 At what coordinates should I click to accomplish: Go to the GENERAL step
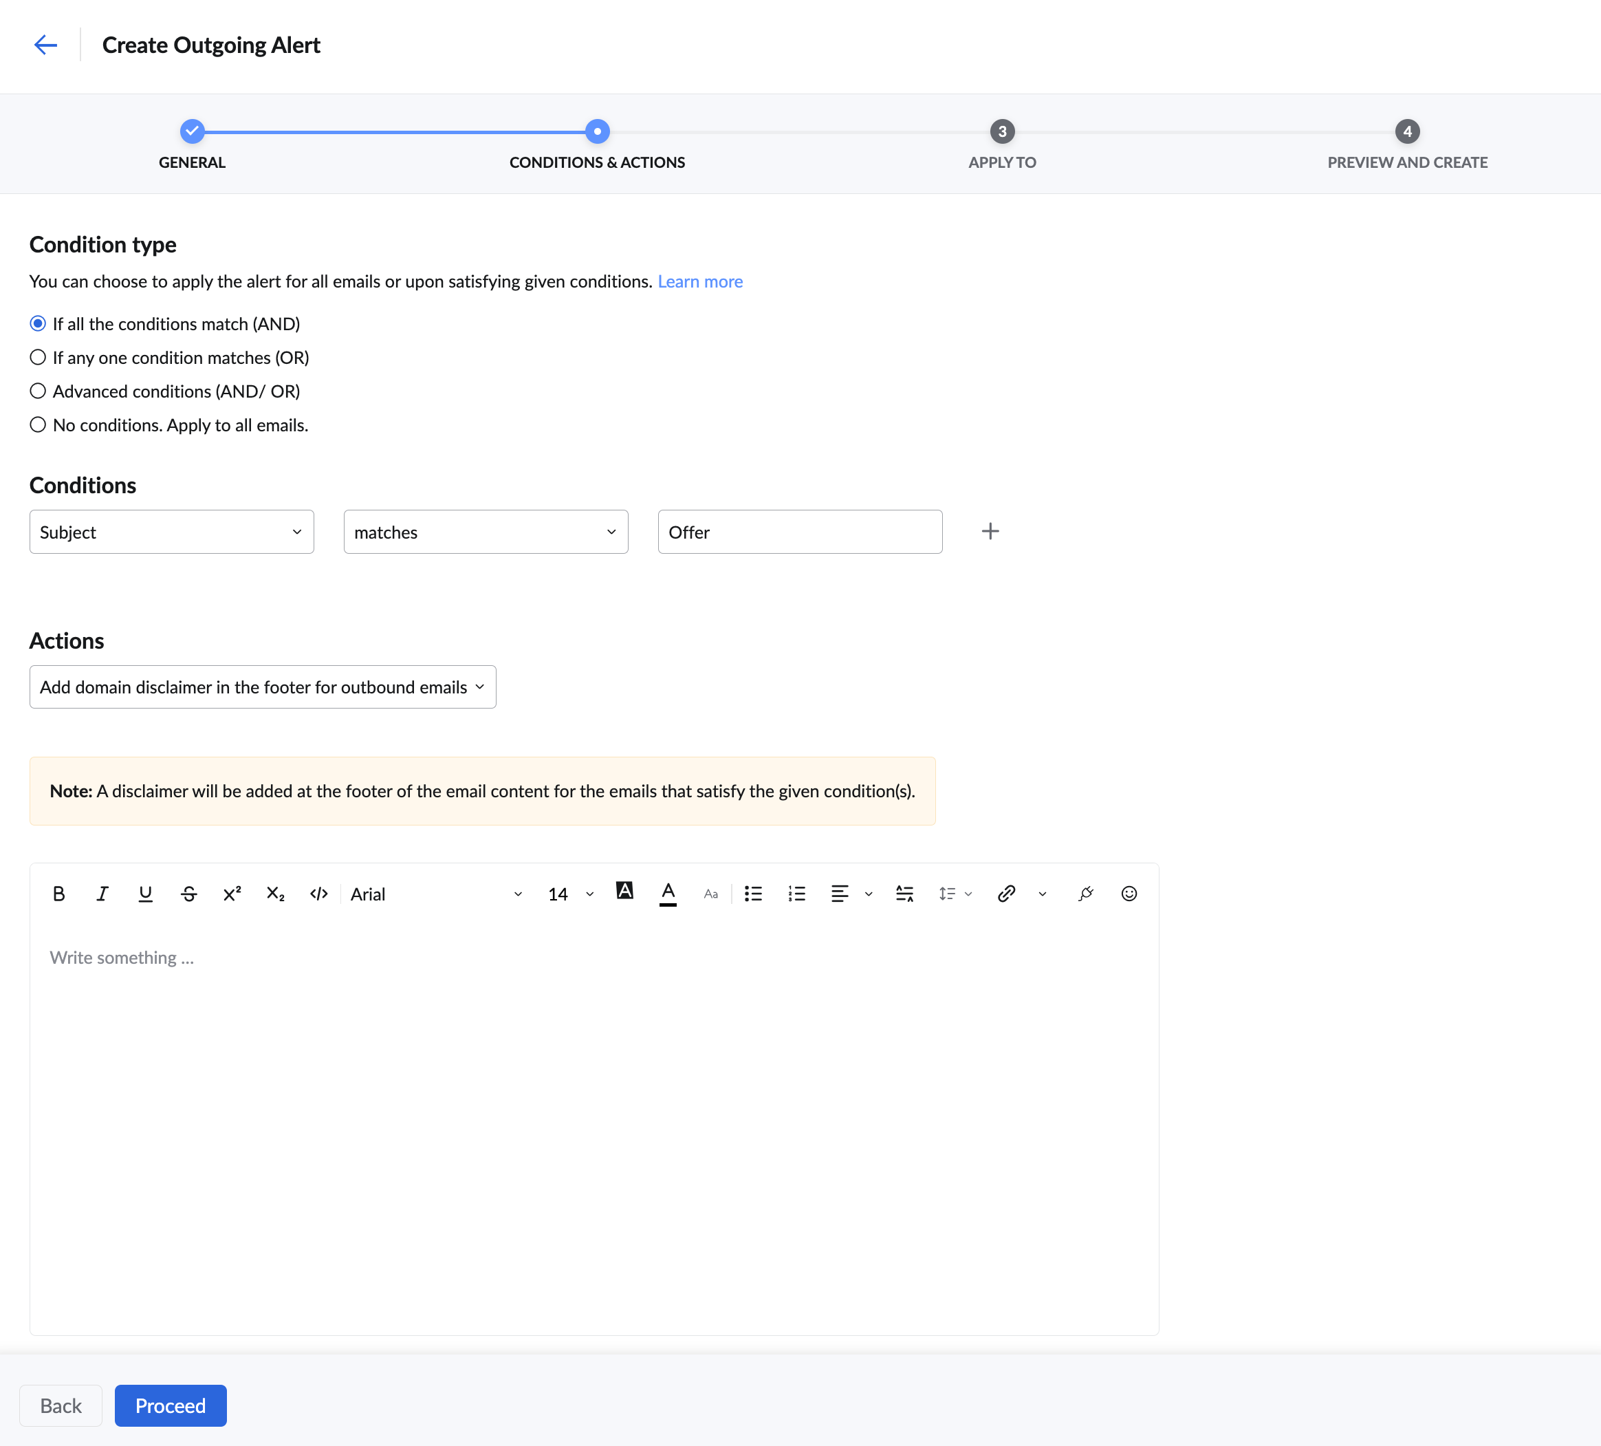pyautogui.click(x=192, y=132)
